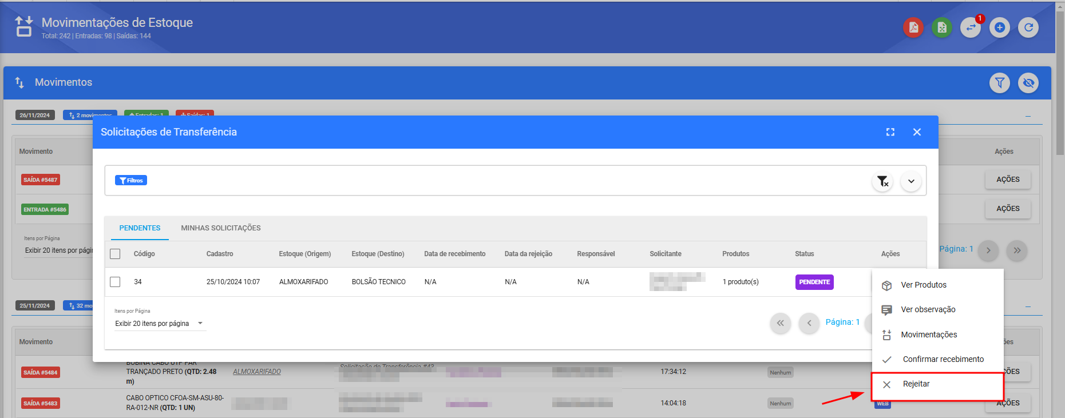Click the blue Filtros chip
The width and height of the screenshot is (1065, 418).
131,181
